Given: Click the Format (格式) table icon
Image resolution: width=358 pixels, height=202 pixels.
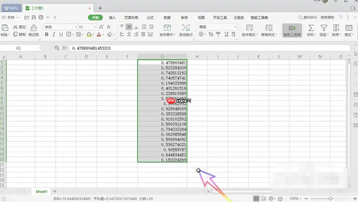Looking at the screenshot, I should click(x=349, y=28).
